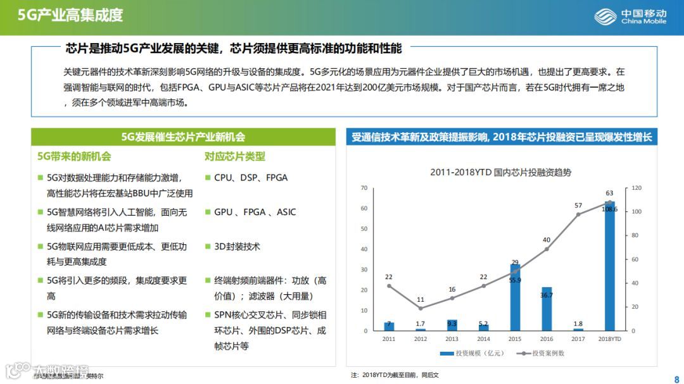
Task: Click the left axis value "70"
Action: [364, 188]
